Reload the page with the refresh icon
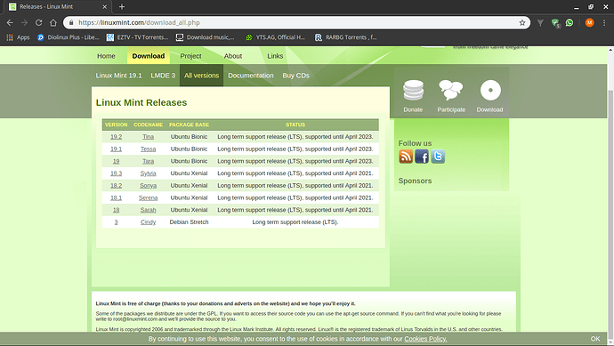The image size is (614, 346). pos(39,23)
